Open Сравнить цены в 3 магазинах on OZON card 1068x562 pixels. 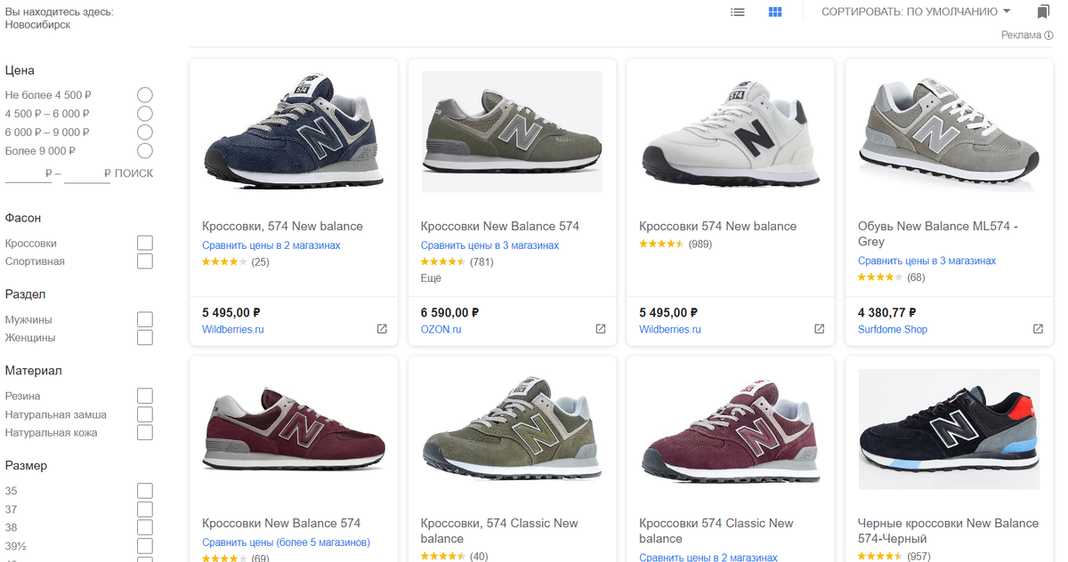(x=489, y=245)
